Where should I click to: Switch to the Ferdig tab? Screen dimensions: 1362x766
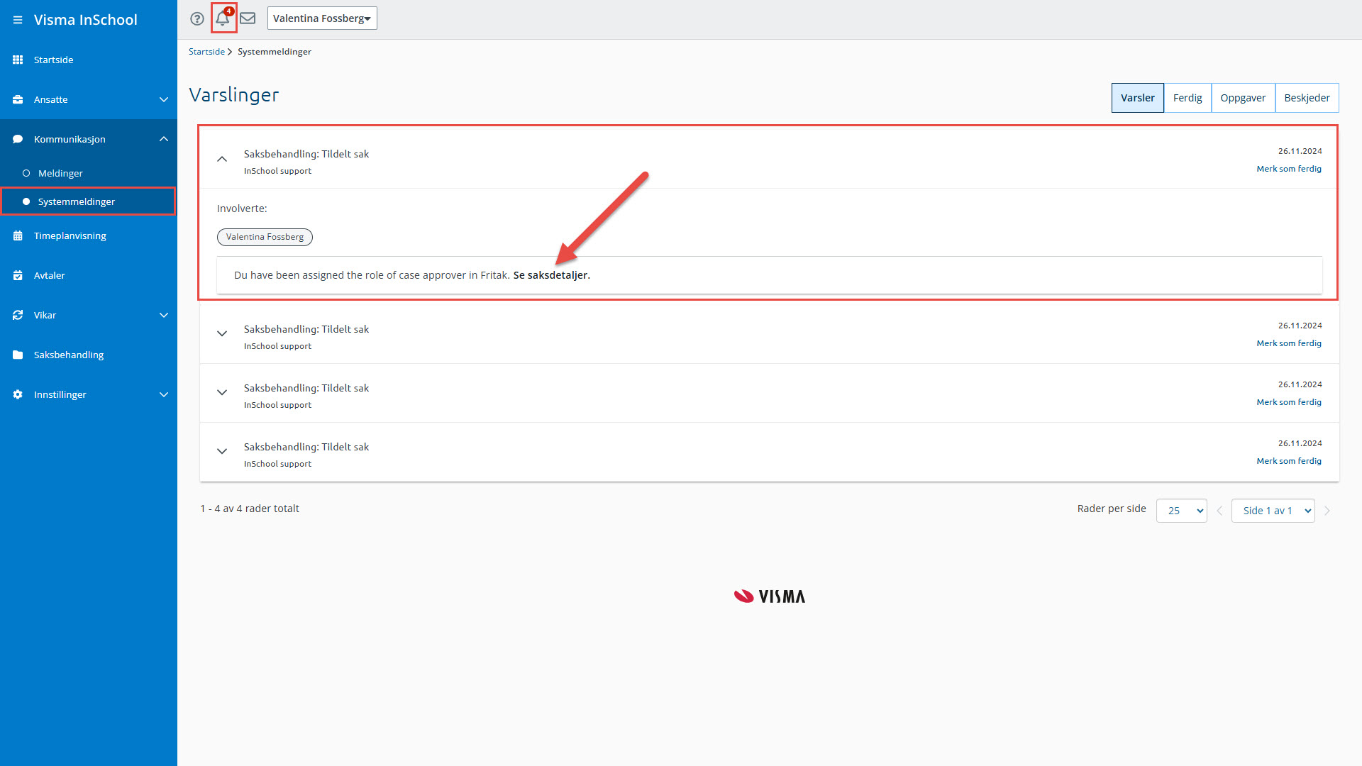click(1187, 98)
